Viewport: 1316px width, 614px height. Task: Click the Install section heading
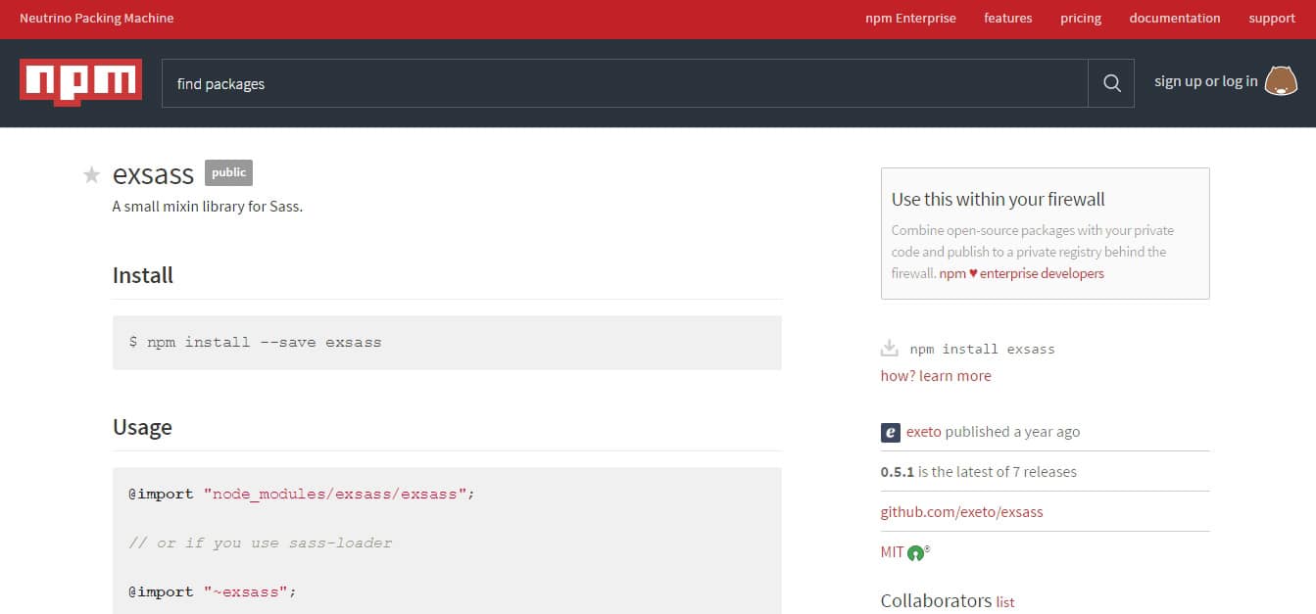pyautogui.click(x=143, y=275)
